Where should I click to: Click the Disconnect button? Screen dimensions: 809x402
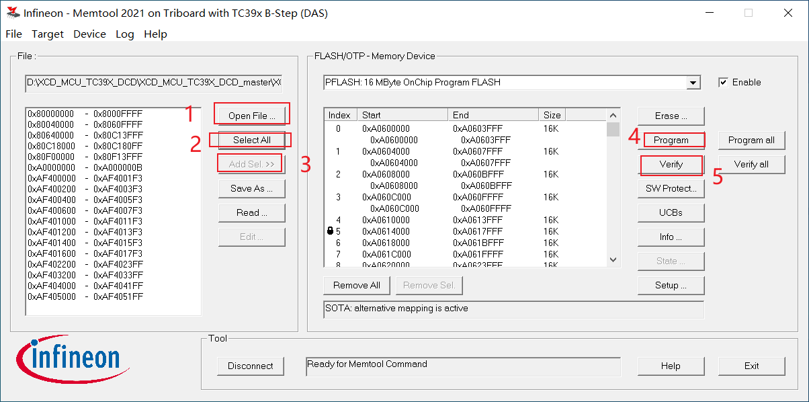point(251,366)
